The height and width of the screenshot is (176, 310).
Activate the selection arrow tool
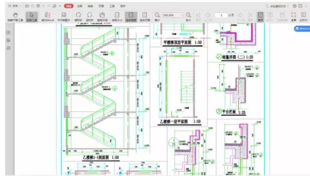click(x=32, y=17)
